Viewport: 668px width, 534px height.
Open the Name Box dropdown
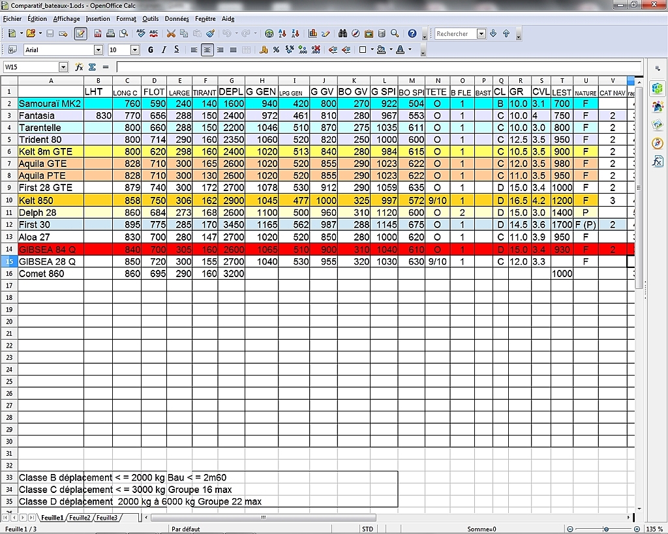coord(63,67)
